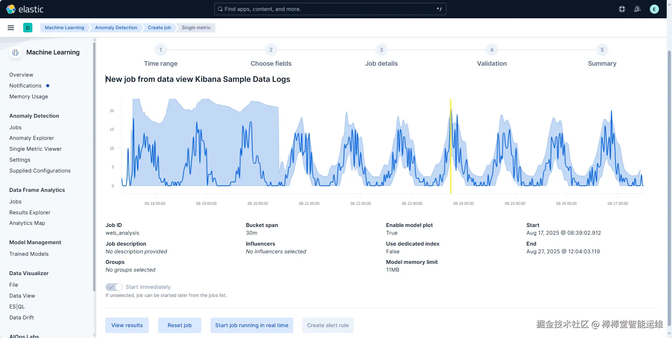Open Single Metric Viewer in sidebar
Image resolution: width=672 pixels, height=338 pixels.
coord(35,149)
